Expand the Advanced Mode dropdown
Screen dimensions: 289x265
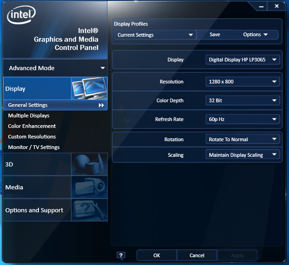point(55,68)
